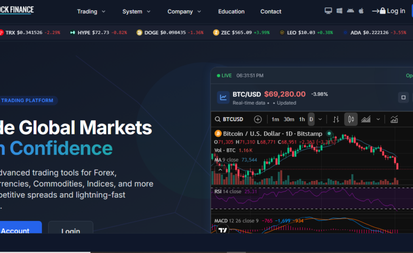Open the chart indicators icon
The width and height of the screenshot is (413, 253).
click(x=394, y=120)
